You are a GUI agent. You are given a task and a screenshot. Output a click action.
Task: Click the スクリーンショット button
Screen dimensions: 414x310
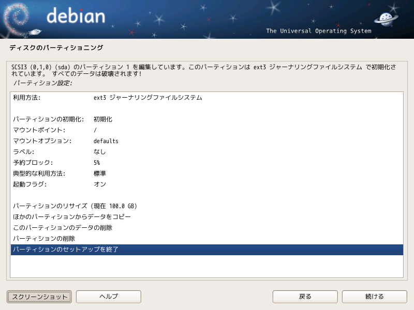[x=39, y=297]
